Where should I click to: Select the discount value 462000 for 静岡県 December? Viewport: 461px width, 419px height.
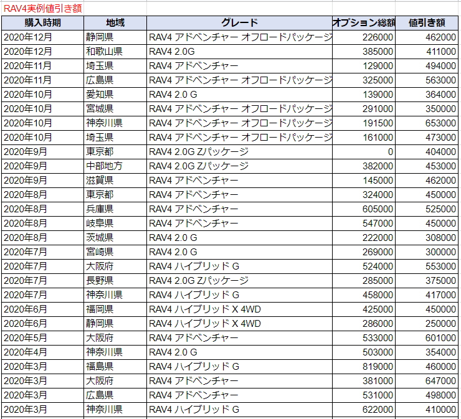point(427,37)
